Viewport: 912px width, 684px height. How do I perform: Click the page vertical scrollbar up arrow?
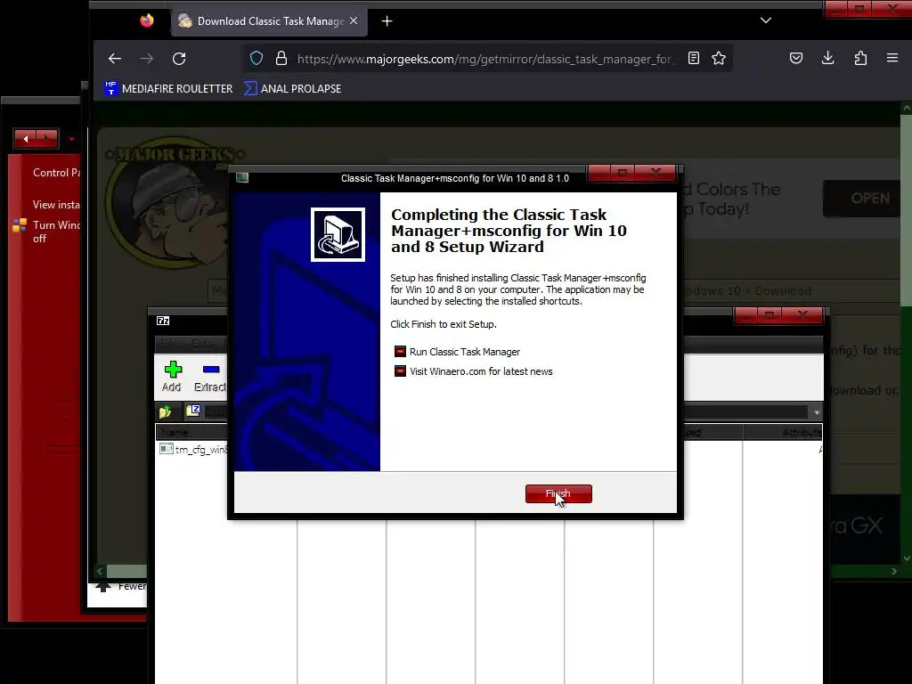pos(906,108)
